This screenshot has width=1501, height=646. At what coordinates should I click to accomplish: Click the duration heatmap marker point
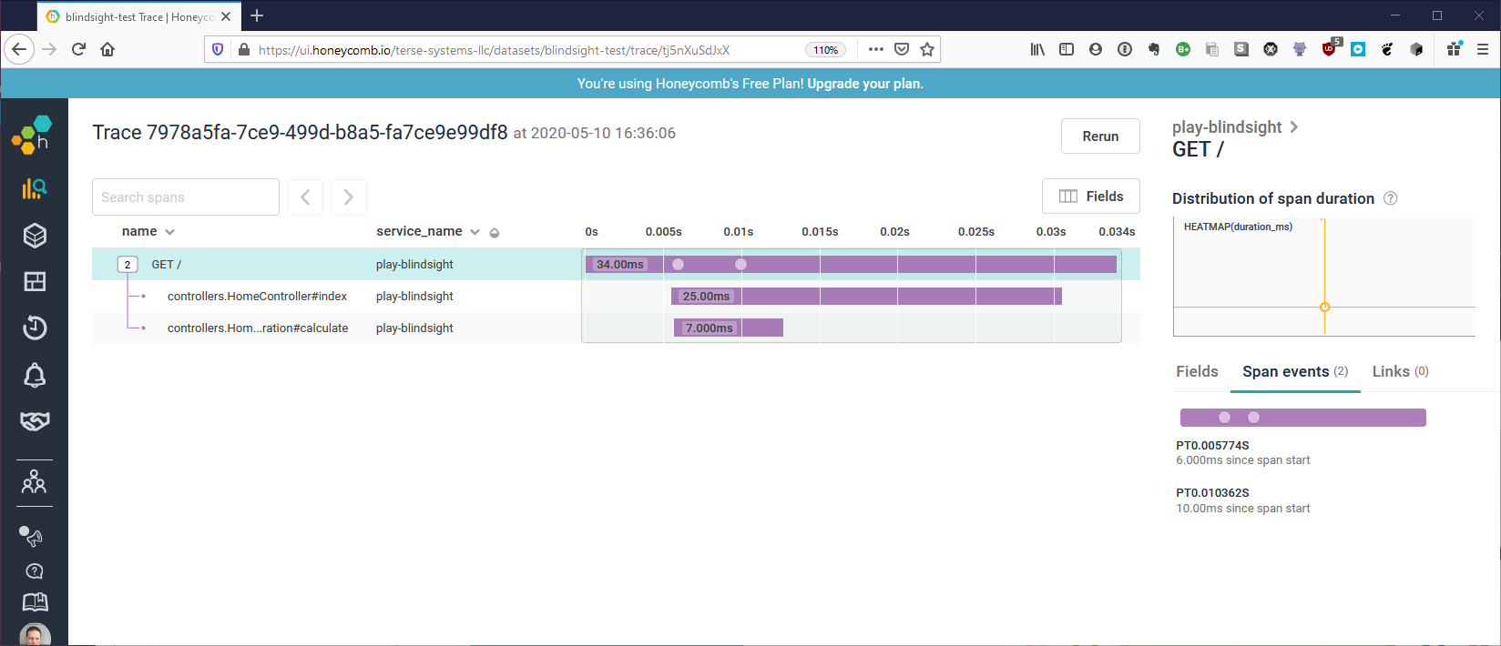pyautogui.click(x=1325, y=307)
